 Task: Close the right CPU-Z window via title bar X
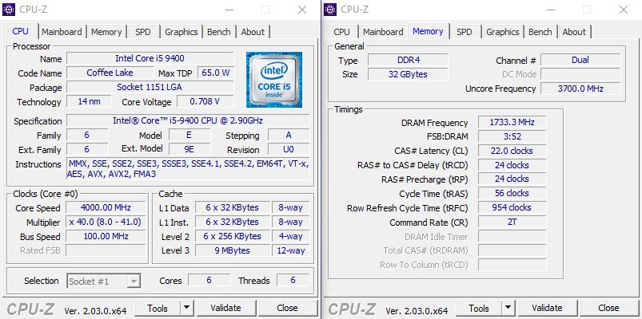[x=623, y=10]
